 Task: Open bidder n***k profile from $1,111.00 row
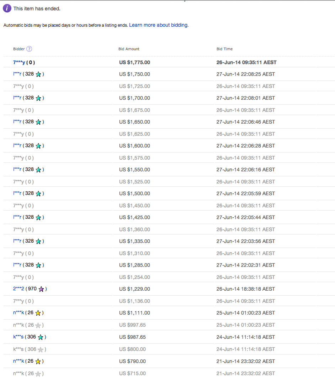pyautogui.click(x=18, y=313)
